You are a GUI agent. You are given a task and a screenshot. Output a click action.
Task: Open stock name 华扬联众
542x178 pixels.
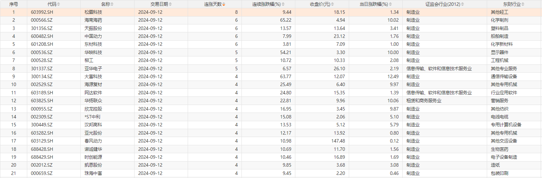click(x=93, y=101)
